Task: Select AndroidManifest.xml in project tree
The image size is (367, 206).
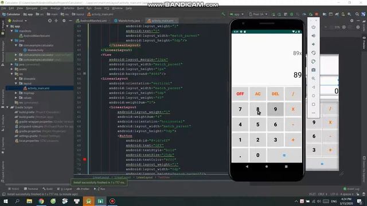Action: (36, 36)
